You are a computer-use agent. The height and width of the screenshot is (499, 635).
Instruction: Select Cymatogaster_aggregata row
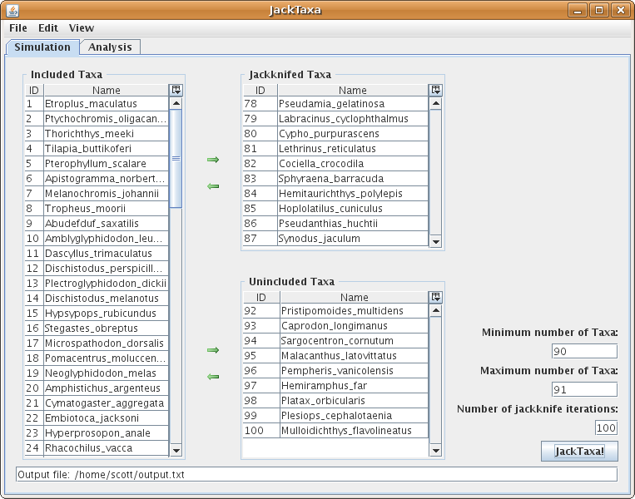point(97,403)
